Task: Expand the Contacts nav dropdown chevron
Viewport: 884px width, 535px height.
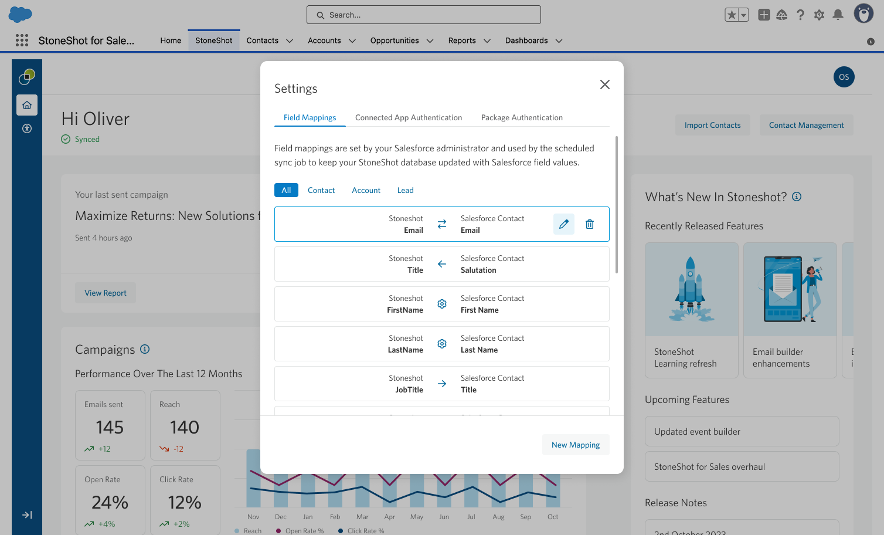Action: (290, 41)
